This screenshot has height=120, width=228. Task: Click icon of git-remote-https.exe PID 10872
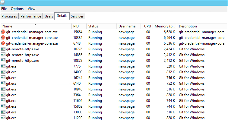pyautogui.click(x=3, y=61)
